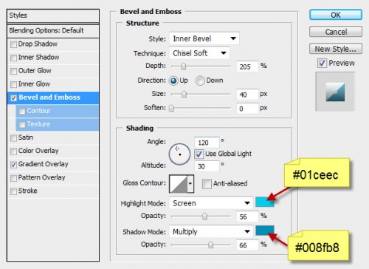The height and width of the screenshot is (269, 369).
Task: Enable the Contour checkbox
Action: 22,112
